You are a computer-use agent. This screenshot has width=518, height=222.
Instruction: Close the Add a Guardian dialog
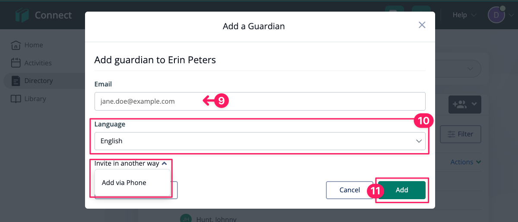[422, 25]
